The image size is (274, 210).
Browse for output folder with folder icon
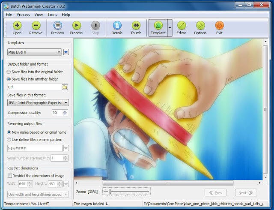pyautogui.click(x=65, y=87)
